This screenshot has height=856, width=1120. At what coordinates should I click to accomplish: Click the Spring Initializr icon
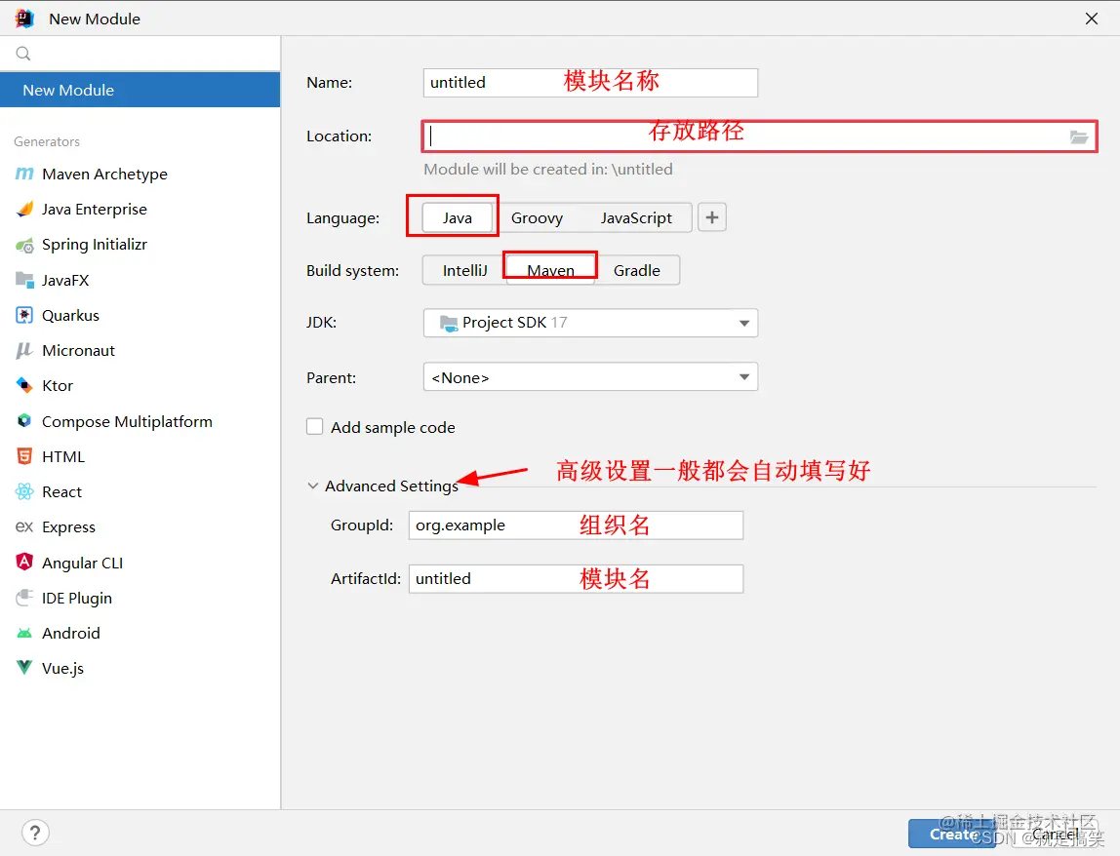[24, 245]
